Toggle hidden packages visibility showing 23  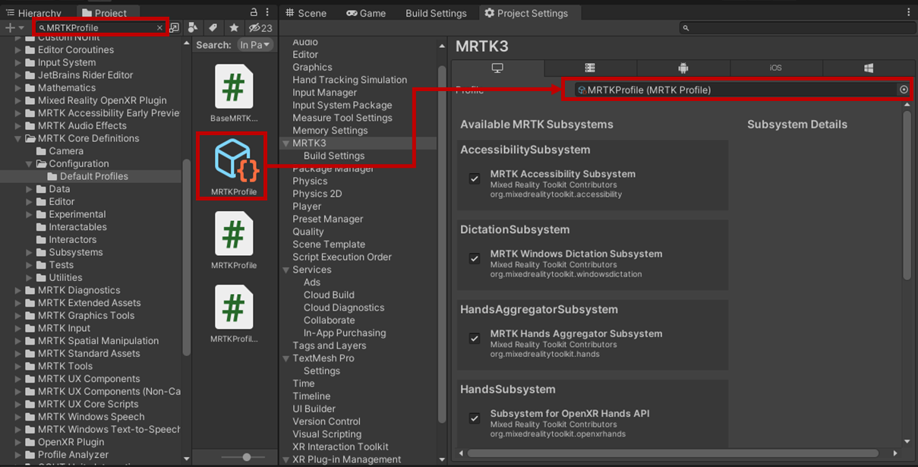(x=260, y=27)
